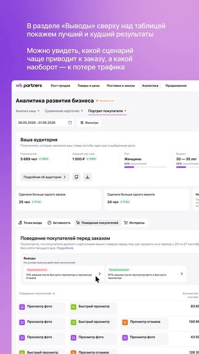
Task: Click third Просмотр фото icon in the 43 59 row
Action: coord(125,337)
